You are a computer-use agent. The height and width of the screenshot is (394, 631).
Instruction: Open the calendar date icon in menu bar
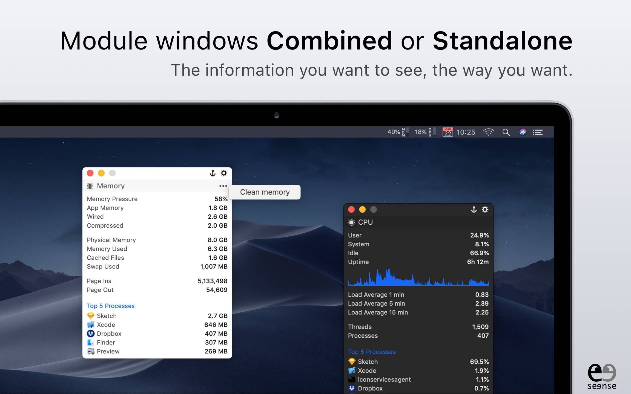click(x=448, y=132)
